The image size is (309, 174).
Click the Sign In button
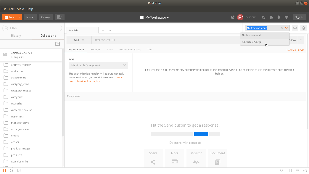[299, 17]
